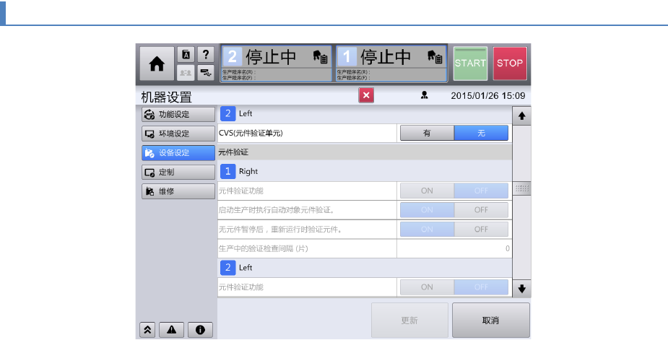Select the lane 1 停止中 status panel
Viewport: 668px width, 340px height.
[x=391, y=64]
